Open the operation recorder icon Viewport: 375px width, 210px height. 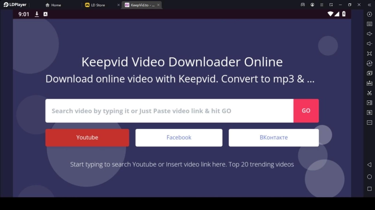tap(370, 113)
